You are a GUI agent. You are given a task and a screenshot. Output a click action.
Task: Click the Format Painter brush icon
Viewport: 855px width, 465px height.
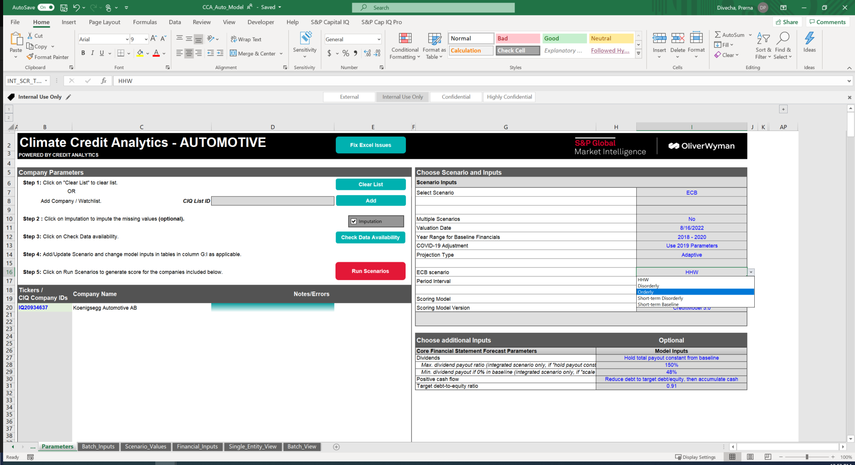pyautogui.click(x=30, y=57)
